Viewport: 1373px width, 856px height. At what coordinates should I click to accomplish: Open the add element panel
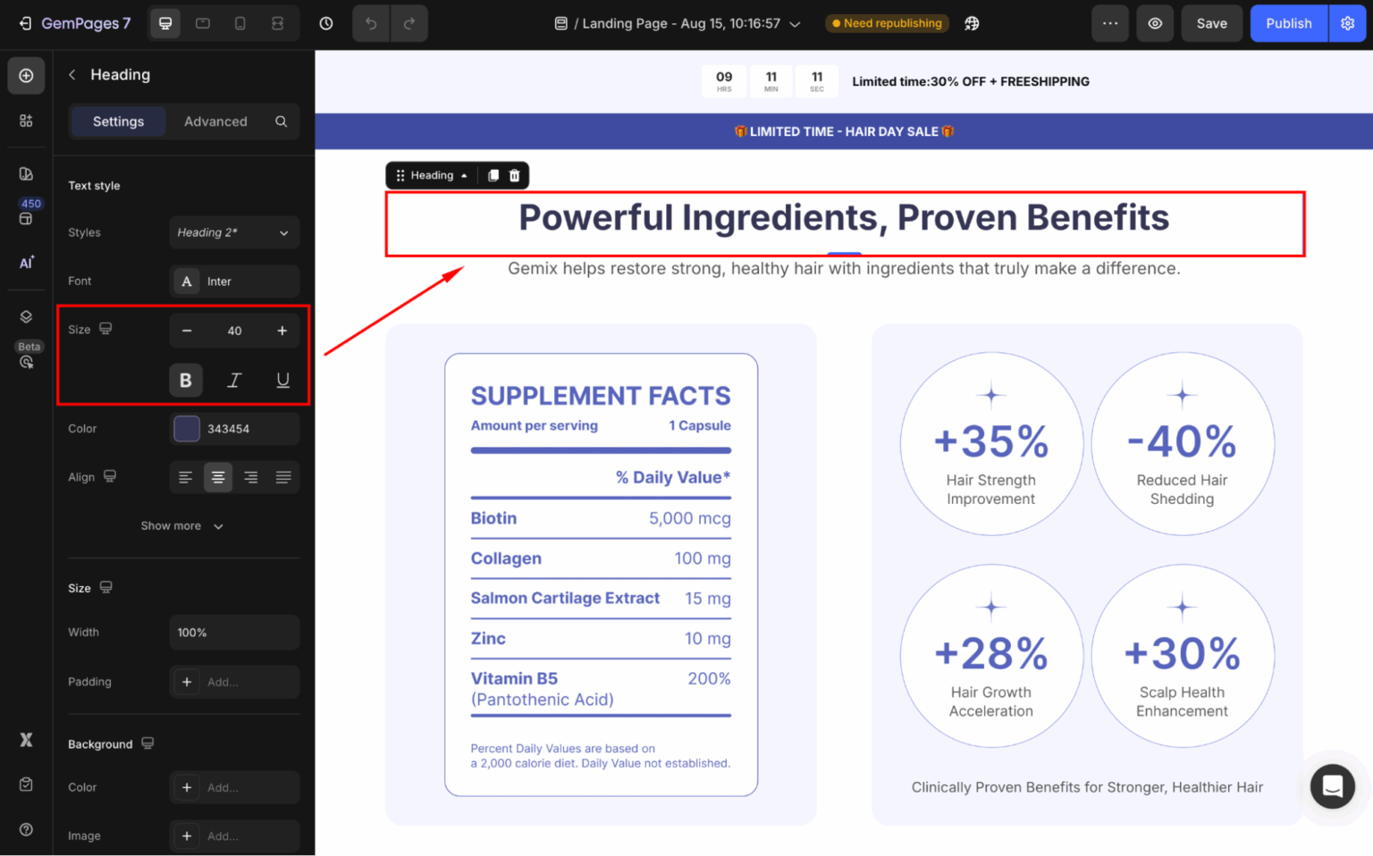click(x=26, y=75)
